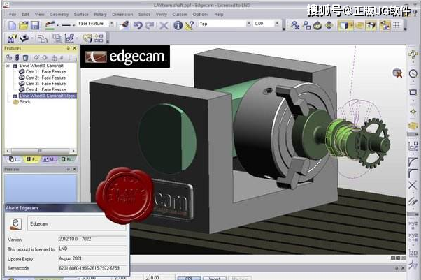
Task: Toggle the perspective view icon
Action: pyautogui.click(x=371, y=25)
